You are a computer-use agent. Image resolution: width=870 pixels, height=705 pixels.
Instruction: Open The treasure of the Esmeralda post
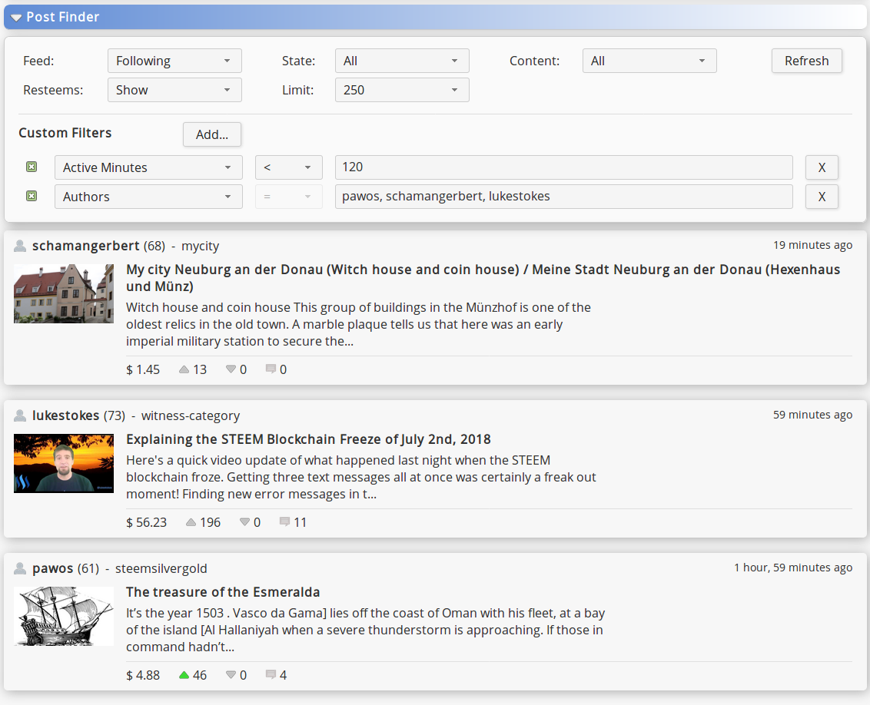point(223,592)
